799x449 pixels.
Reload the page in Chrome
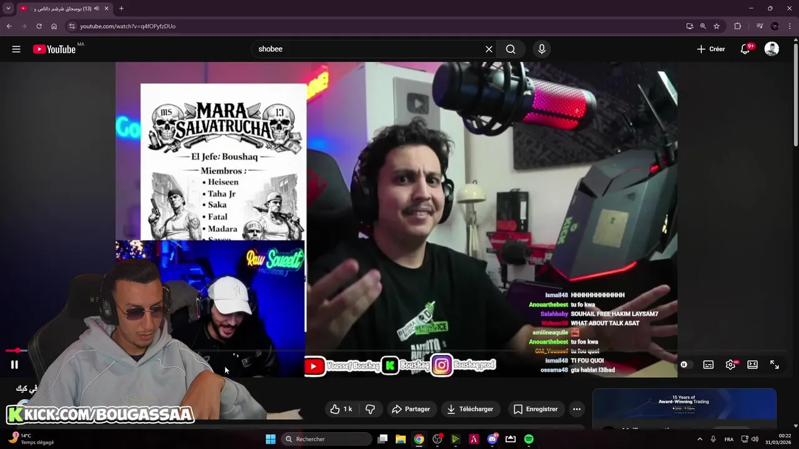coord(39,26)
